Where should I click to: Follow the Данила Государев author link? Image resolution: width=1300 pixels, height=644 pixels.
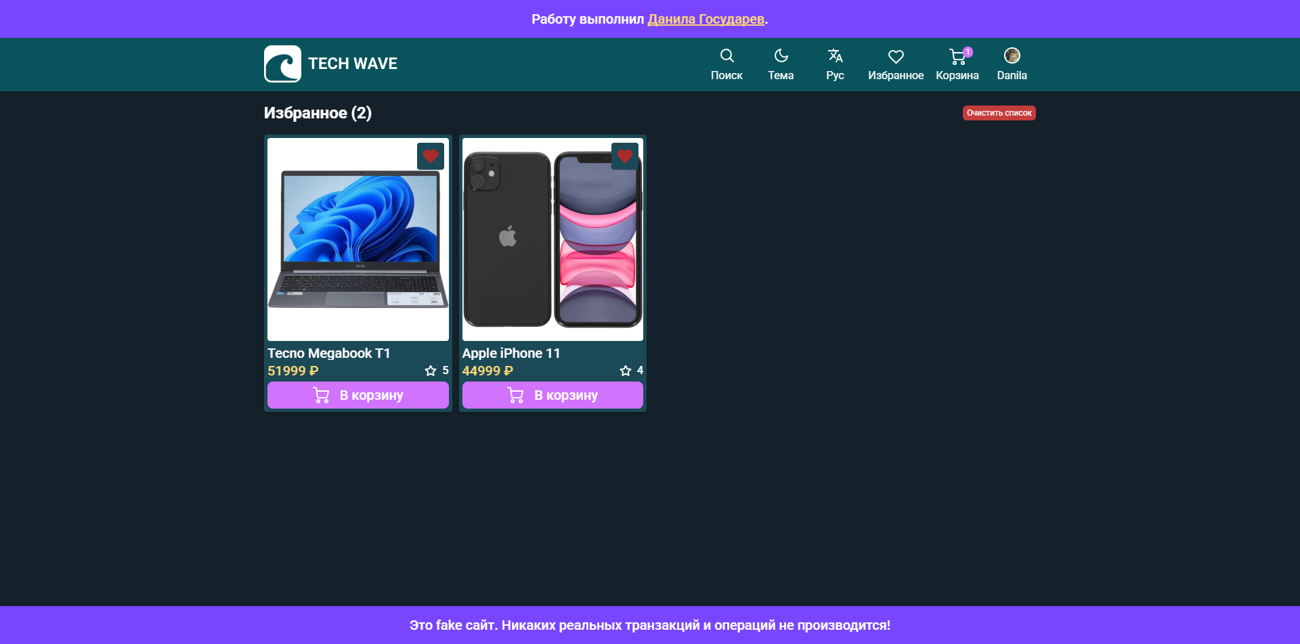[706, 19]
